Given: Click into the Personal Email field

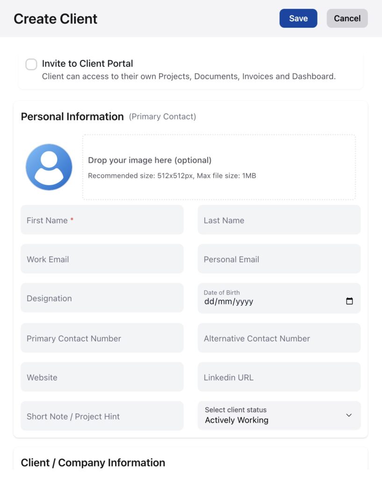Looking at the screenshot, I should click(x=279, y=259).
